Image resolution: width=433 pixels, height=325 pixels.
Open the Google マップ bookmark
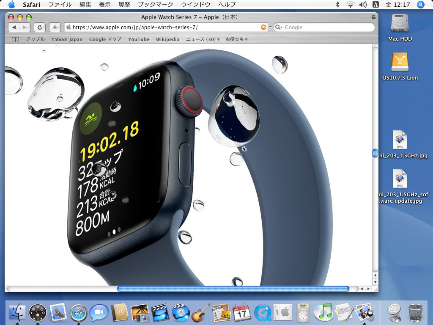click(x=105, y=39)
